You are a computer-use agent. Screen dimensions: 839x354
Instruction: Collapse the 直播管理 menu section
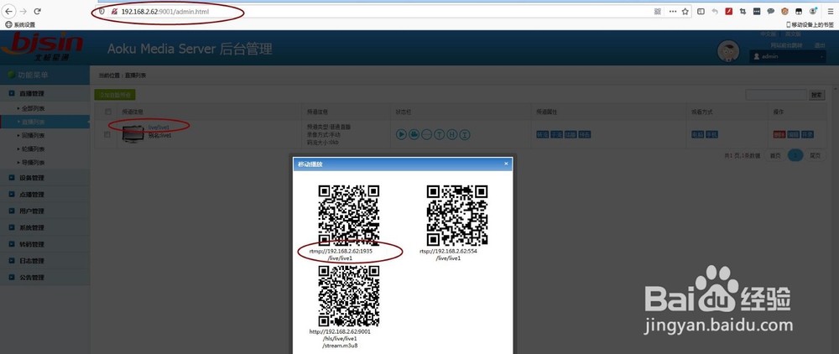[45, 94]
